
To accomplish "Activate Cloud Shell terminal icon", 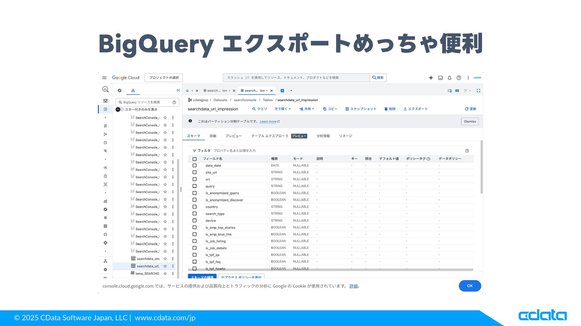I will click(x=440, y=78).
